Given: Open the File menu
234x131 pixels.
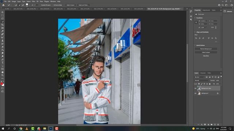Looking at the screenshot, I should [5, 1].
